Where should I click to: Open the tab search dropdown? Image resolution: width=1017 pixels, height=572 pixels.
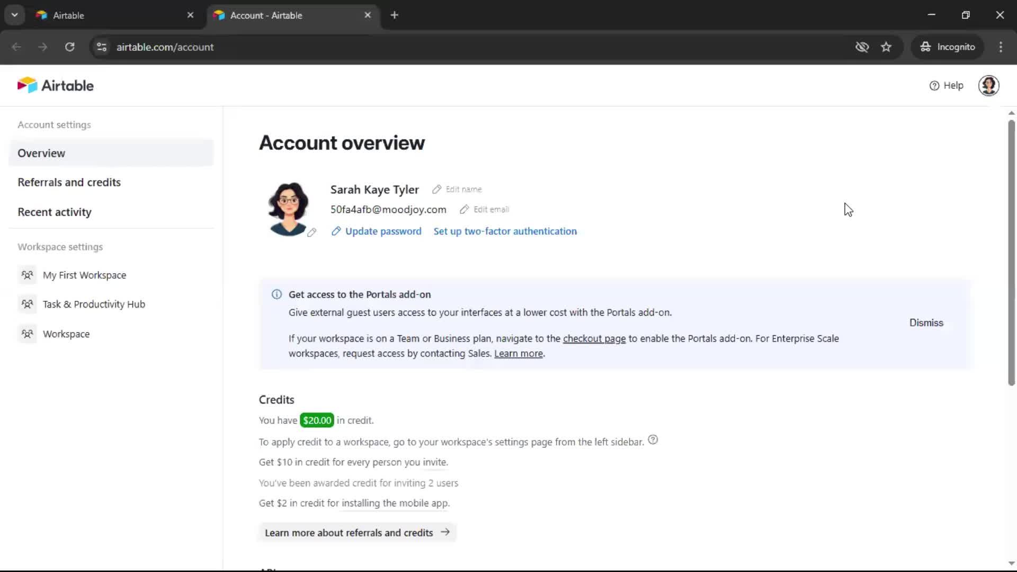click(14, 15)
